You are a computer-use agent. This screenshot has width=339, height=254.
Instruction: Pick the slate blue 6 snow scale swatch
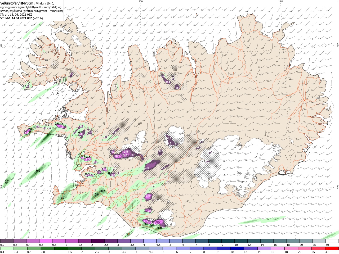(x=189, y=241)
